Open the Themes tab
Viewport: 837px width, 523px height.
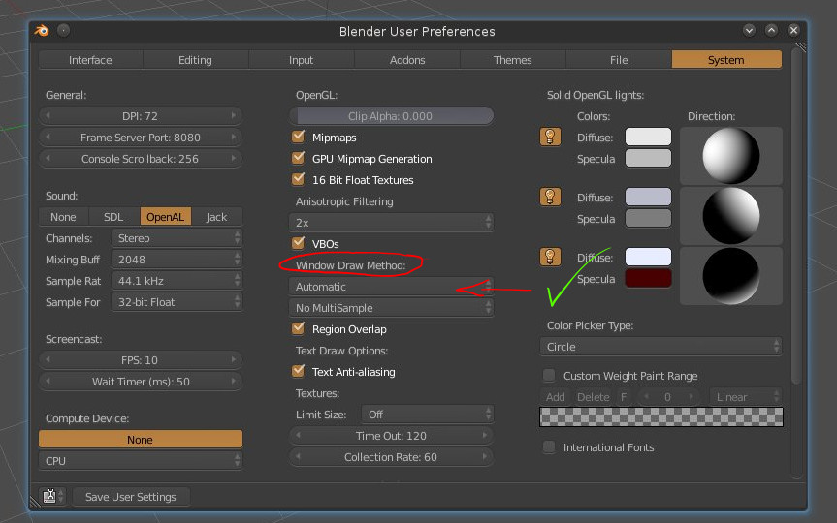click(512, 60)
